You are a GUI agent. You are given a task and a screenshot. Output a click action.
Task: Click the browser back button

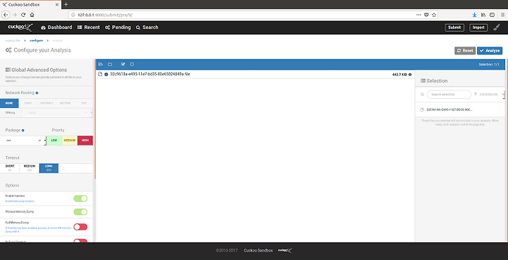tap(6, 15)
